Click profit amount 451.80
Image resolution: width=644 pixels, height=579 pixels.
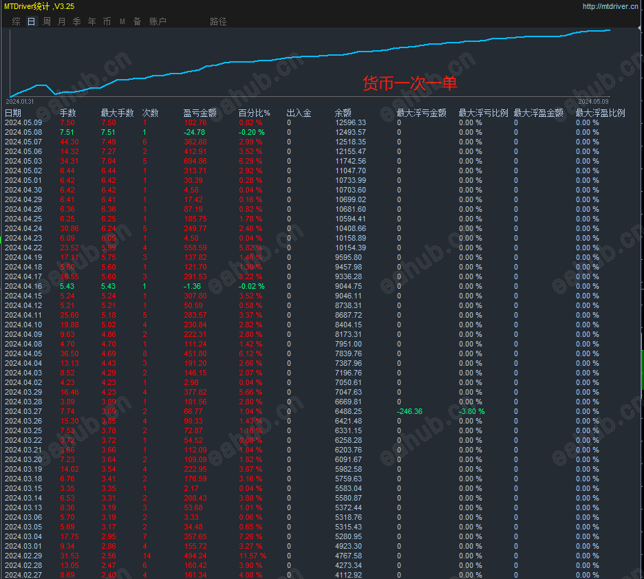(195, 353)
